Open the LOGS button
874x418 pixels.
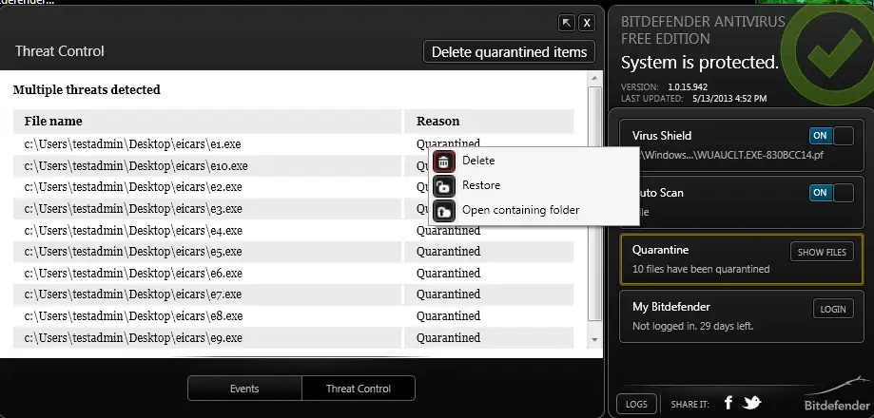pyautogui.click(x=636, y=404)
